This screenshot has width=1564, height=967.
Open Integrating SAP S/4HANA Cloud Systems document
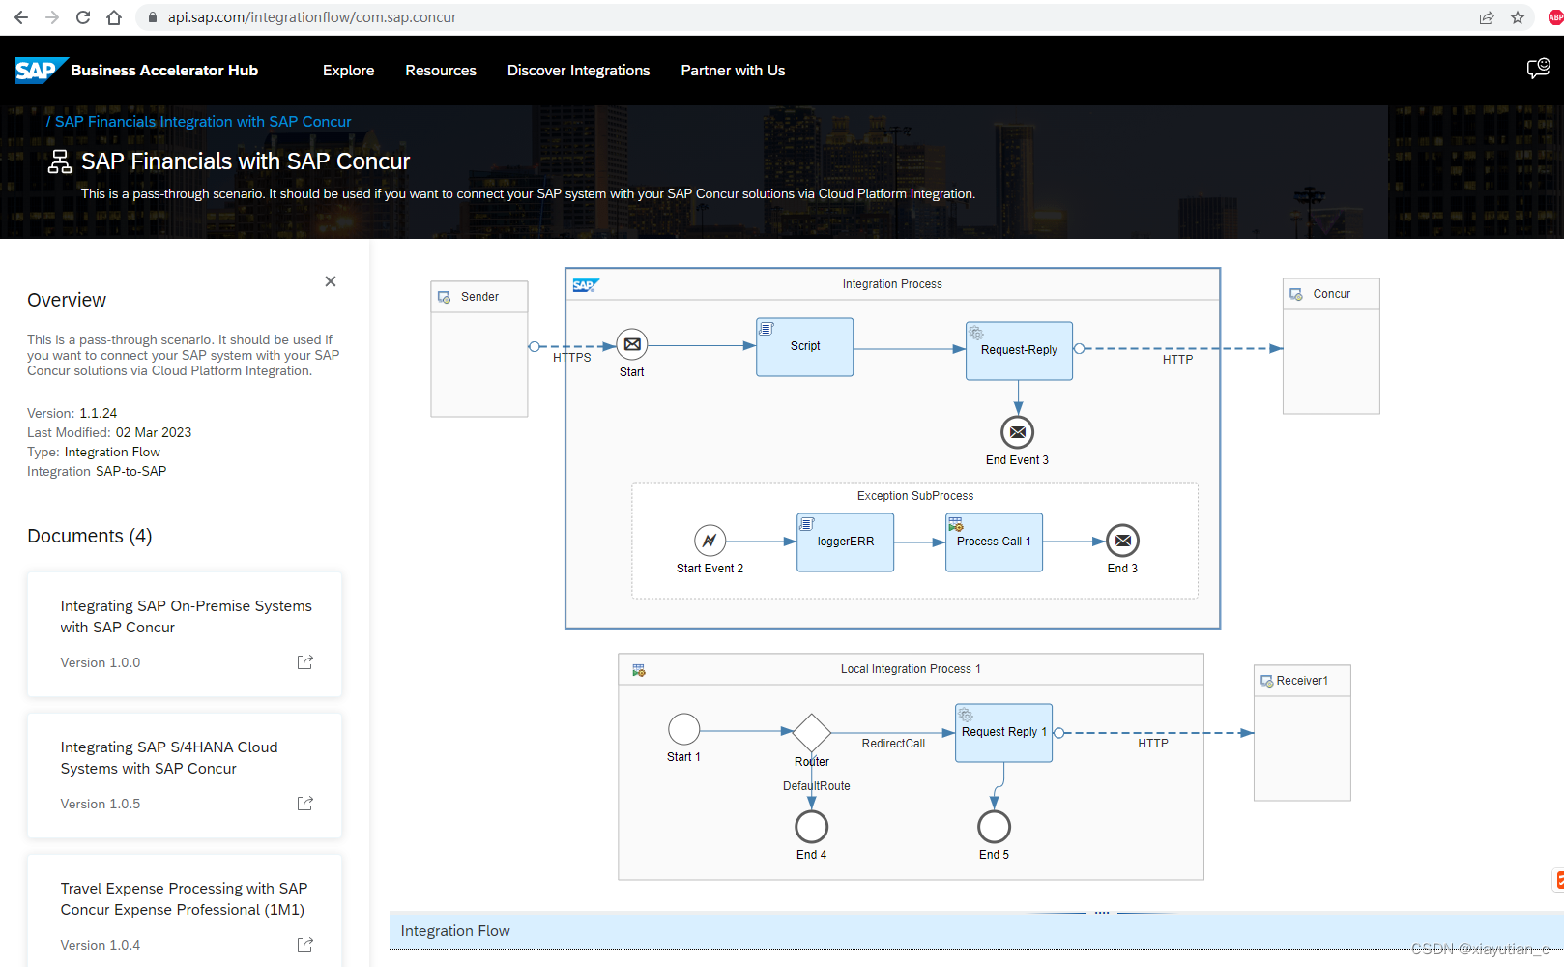point(185,776)
